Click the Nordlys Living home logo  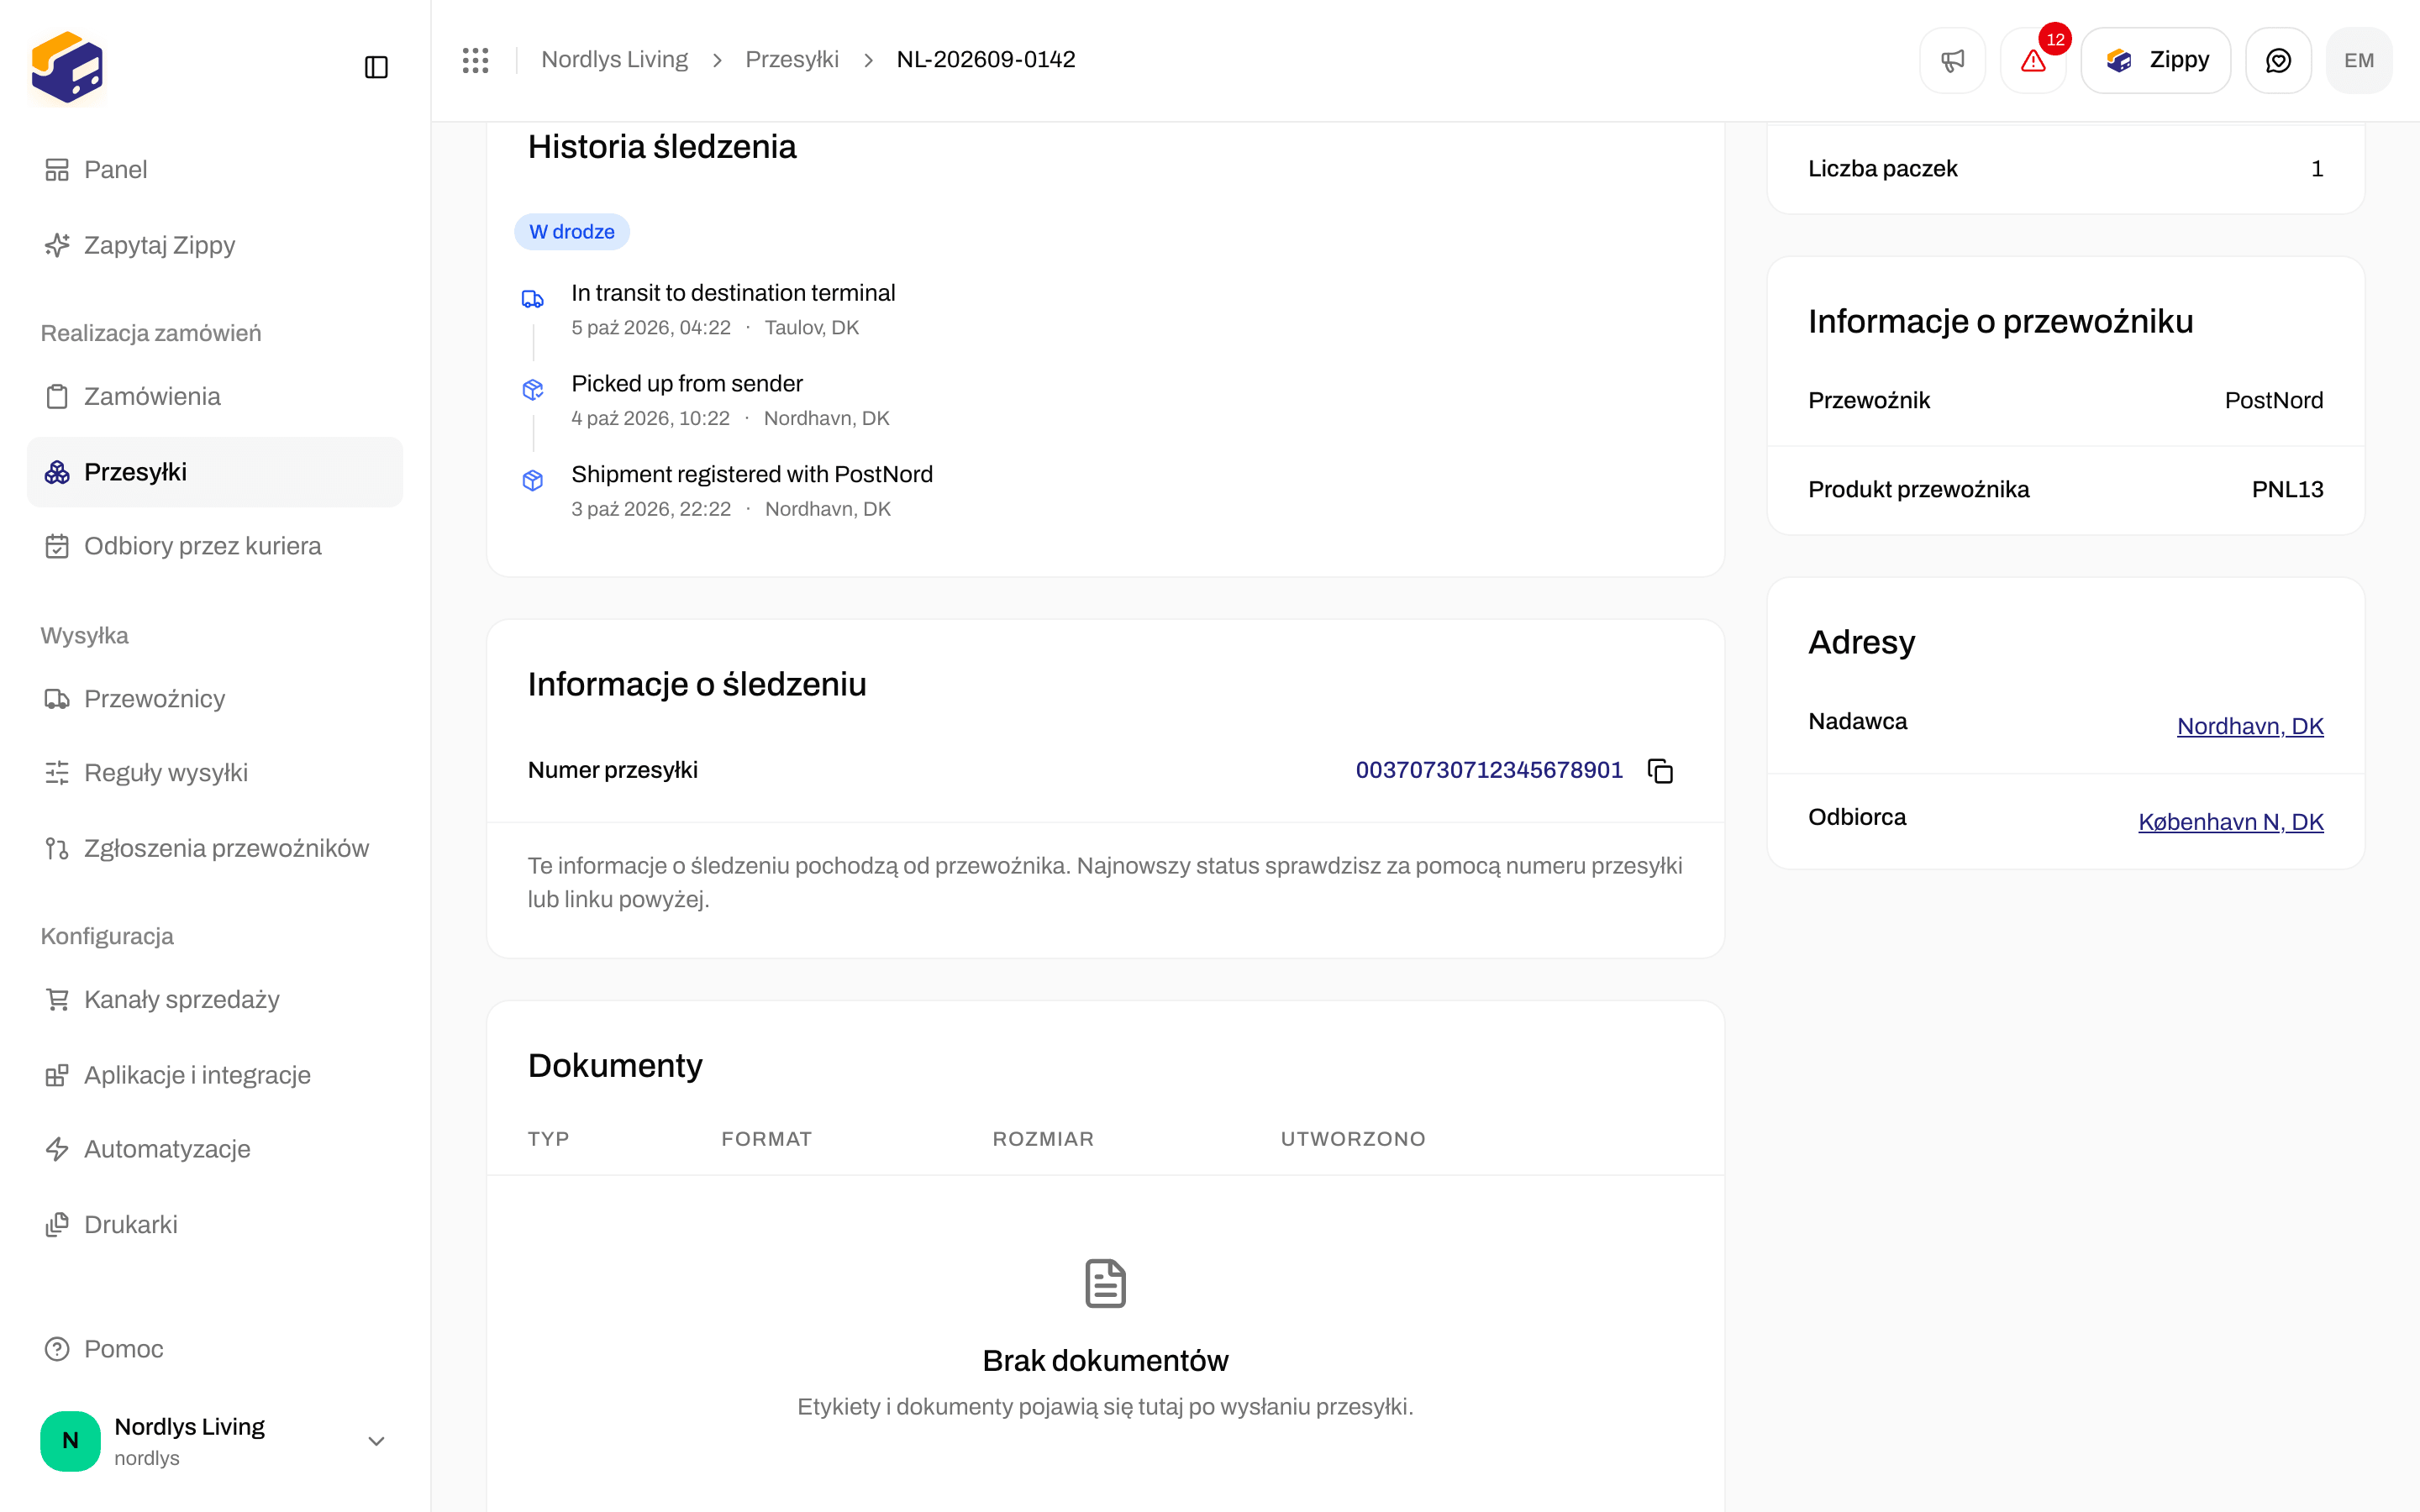click(67, 67)
